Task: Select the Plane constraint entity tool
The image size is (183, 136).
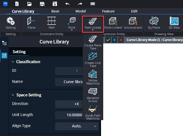Action: pyautogui.click(x=31, y=23)
